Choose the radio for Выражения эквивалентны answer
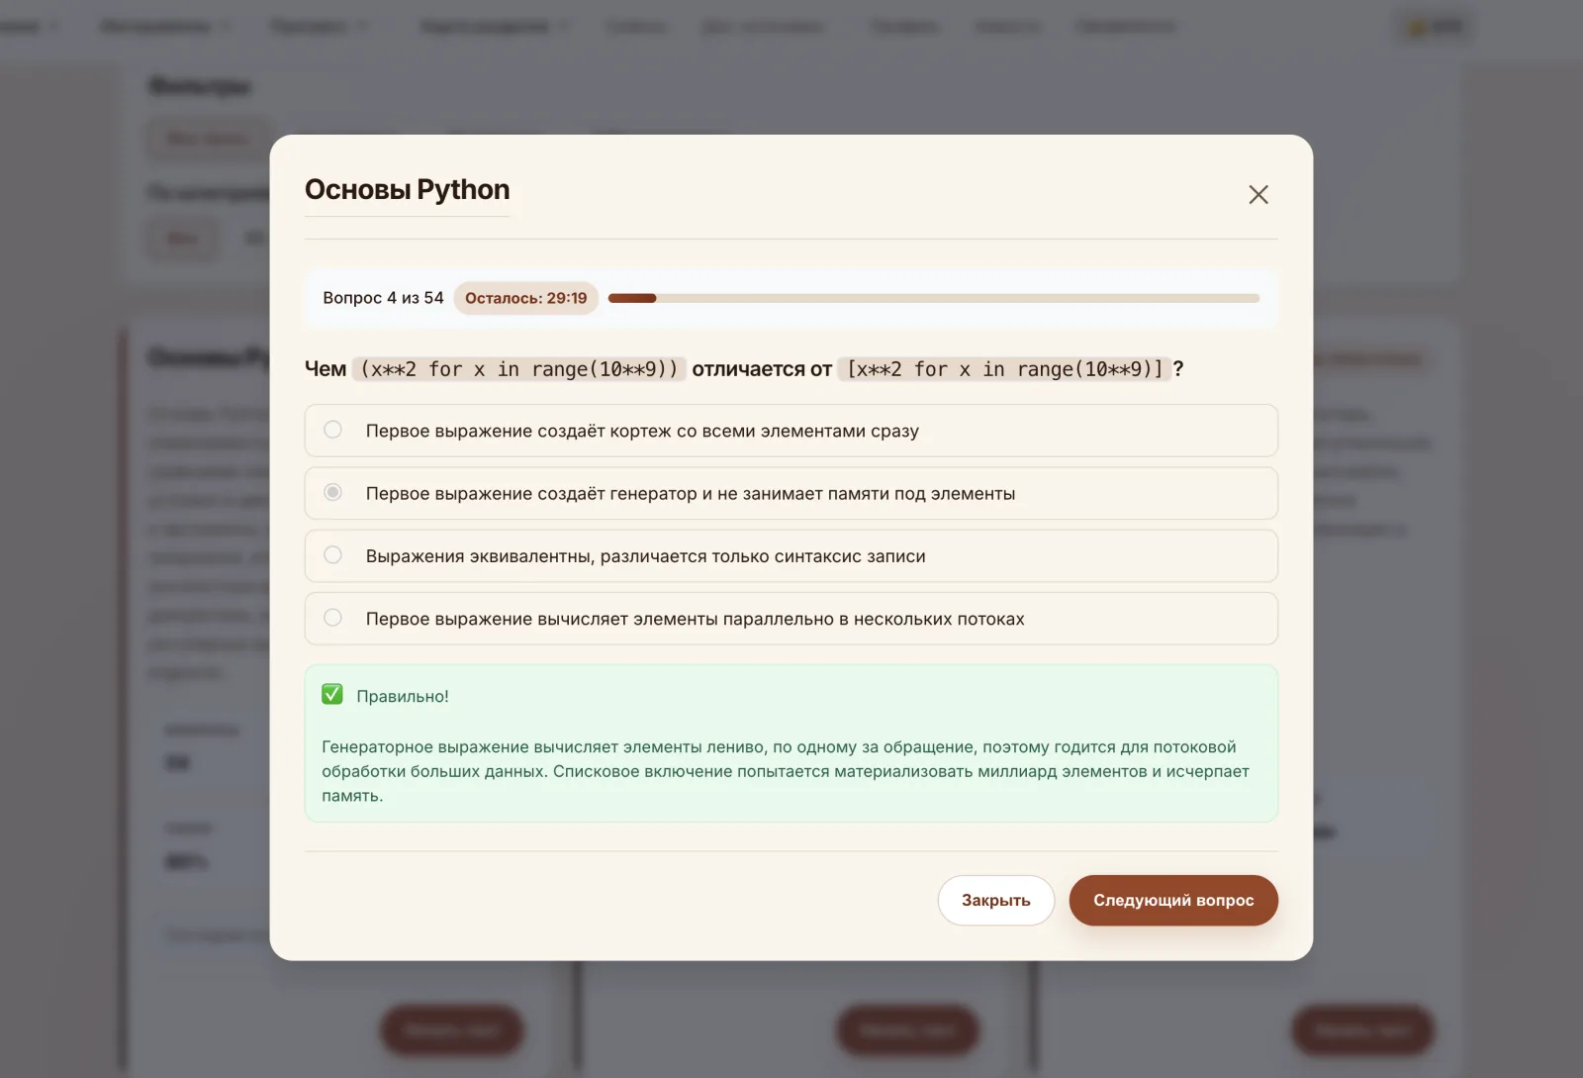1583x1078 pixels. [332, 554]
